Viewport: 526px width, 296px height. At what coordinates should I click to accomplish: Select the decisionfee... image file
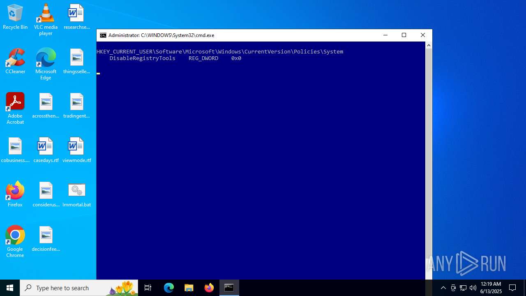click(46, 239)
